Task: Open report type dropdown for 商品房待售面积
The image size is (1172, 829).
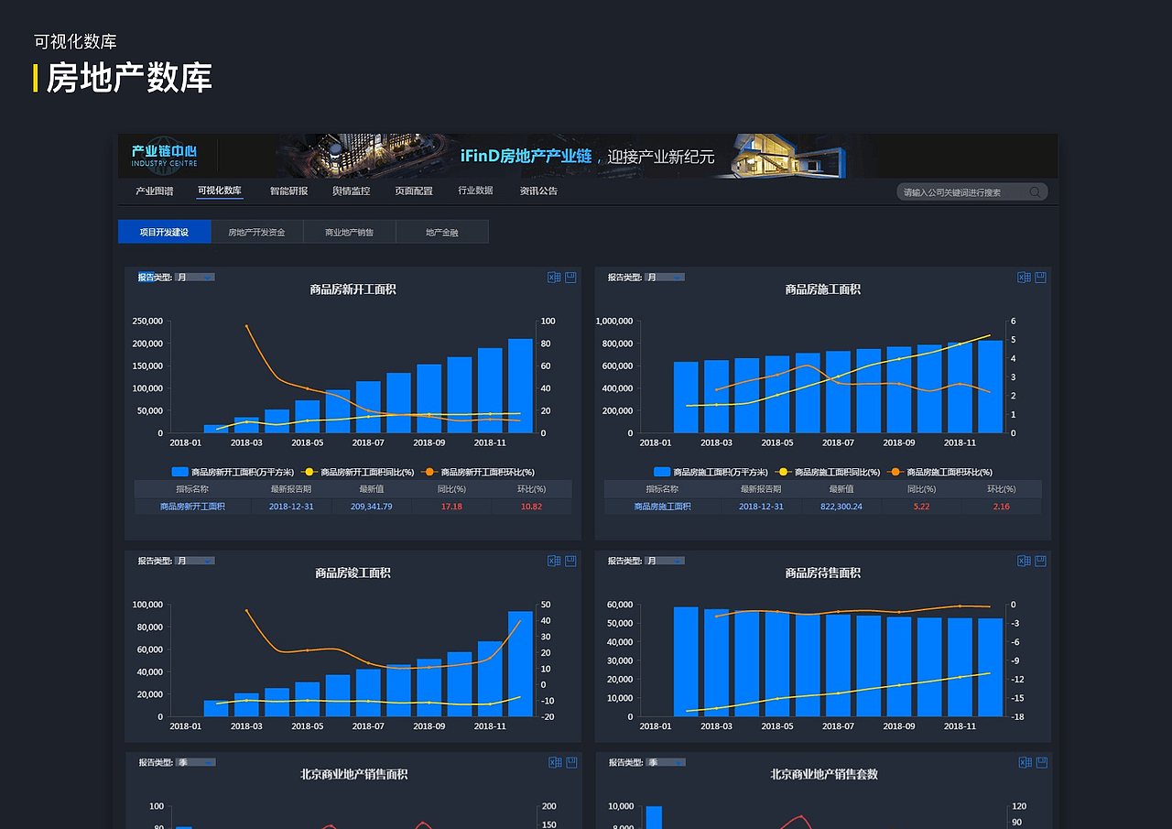Action: [x=665, y=561]
